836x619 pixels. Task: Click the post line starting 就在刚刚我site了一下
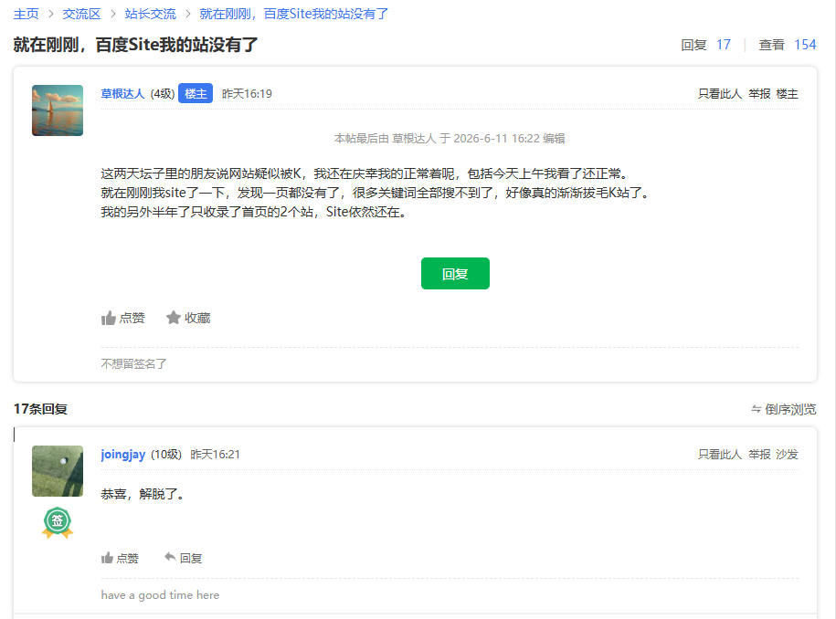pyautogui.click(x=376, y=193)
